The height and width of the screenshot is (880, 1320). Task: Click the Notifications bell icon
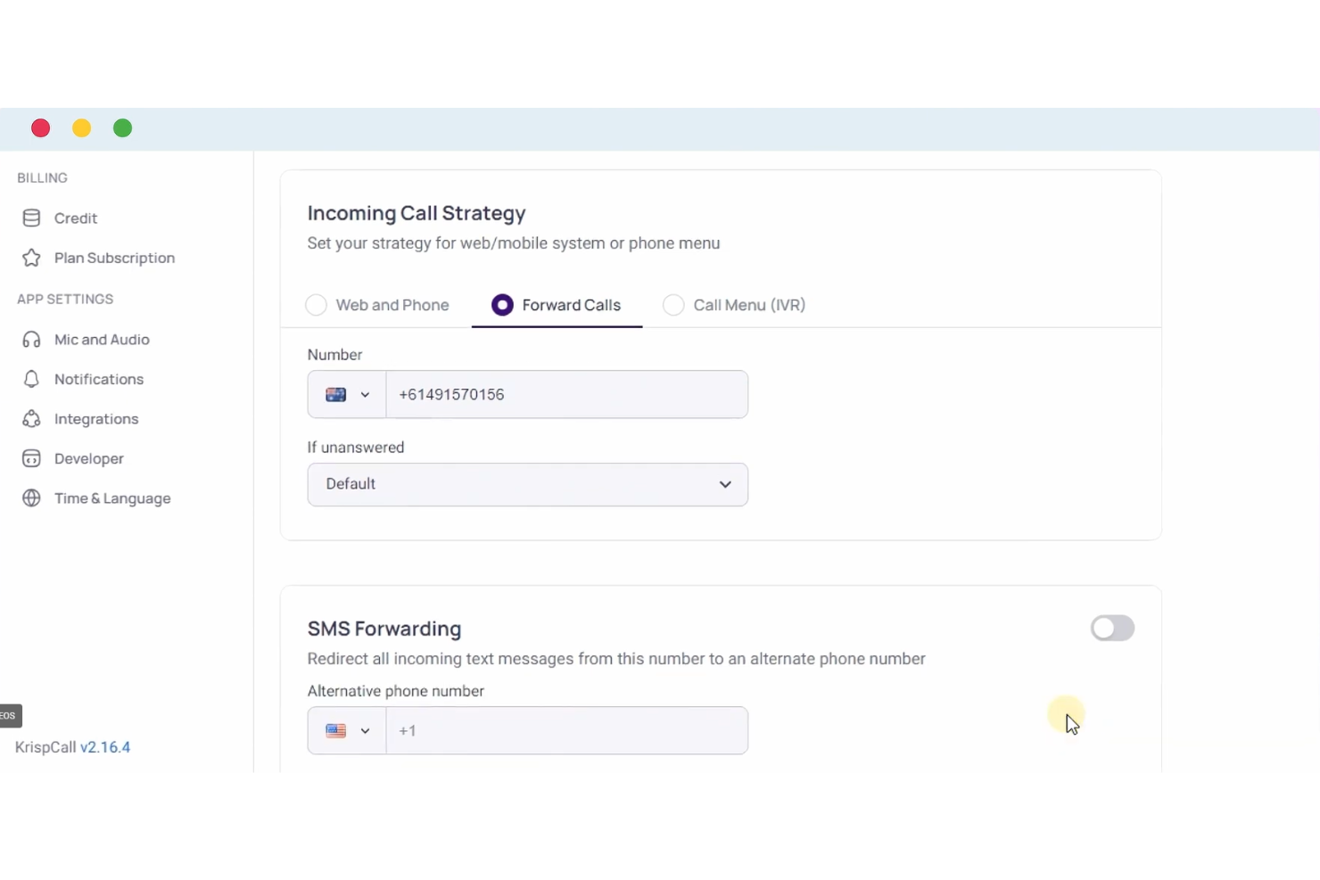pos(31,379)
